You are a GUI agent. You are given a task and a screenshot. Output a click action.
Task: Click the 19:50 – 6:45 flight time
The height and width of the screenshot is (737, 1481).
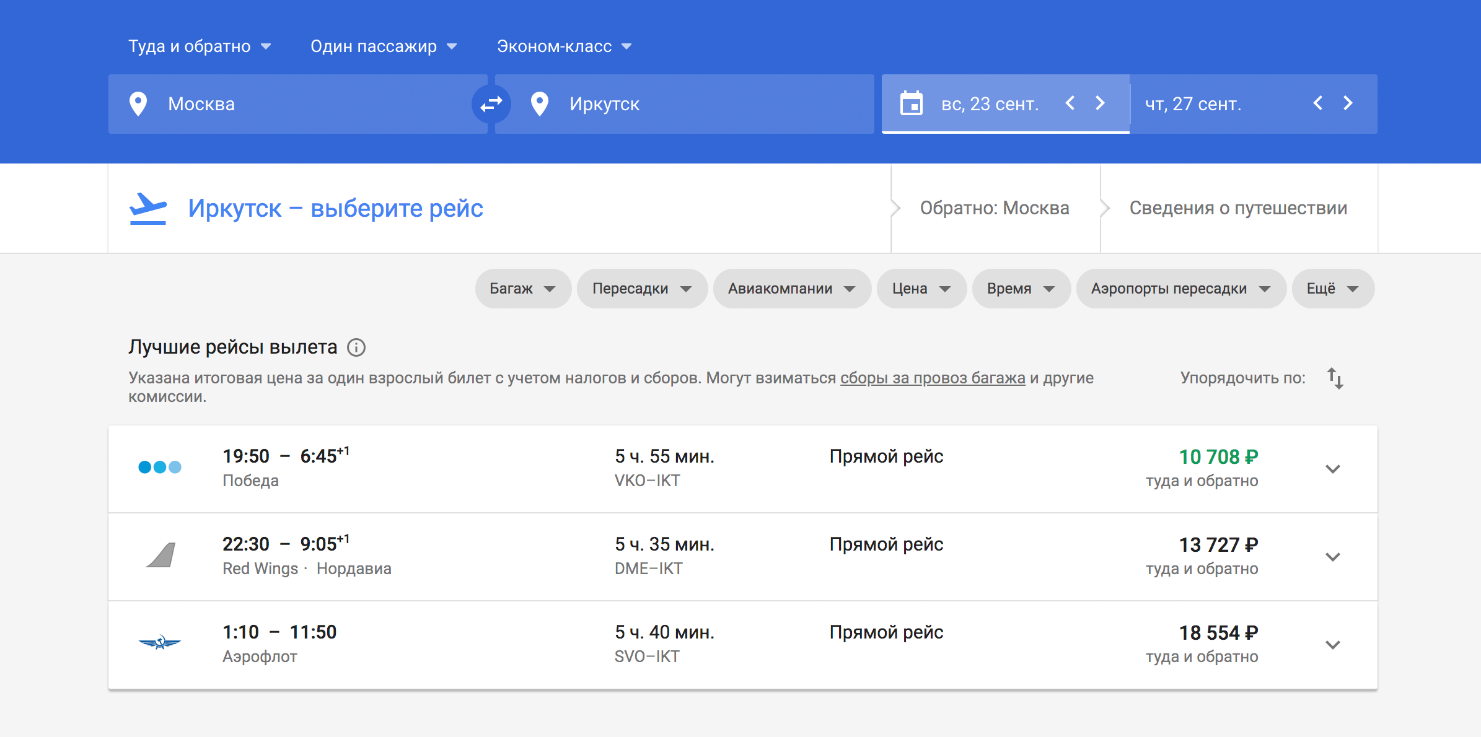pos(286,456)
